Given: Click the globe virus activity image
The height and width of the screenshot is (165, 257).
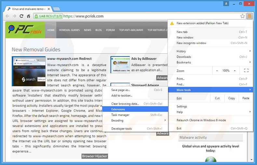Looking at the screenshot, I should 210,159.
